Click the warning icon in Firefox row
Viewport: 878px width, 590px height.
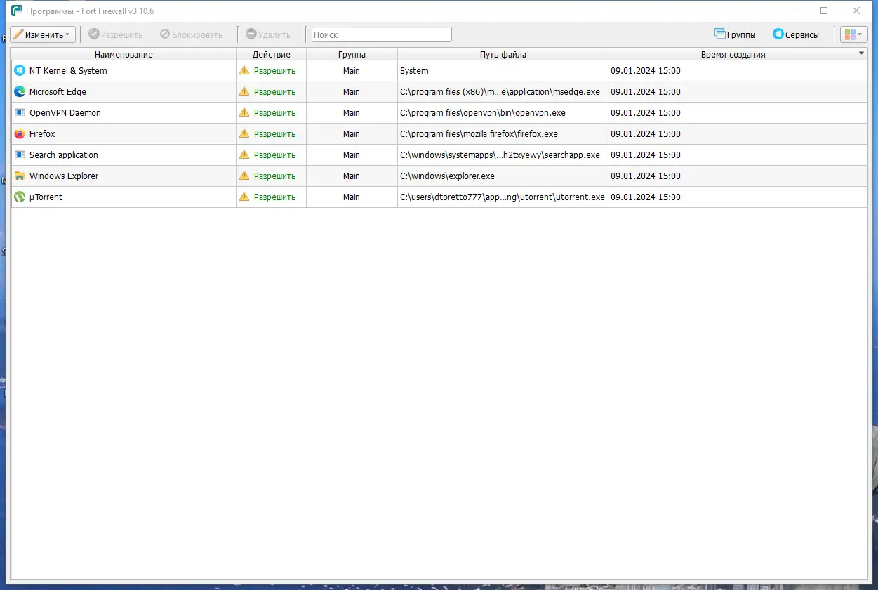click(x=244, y=134)
